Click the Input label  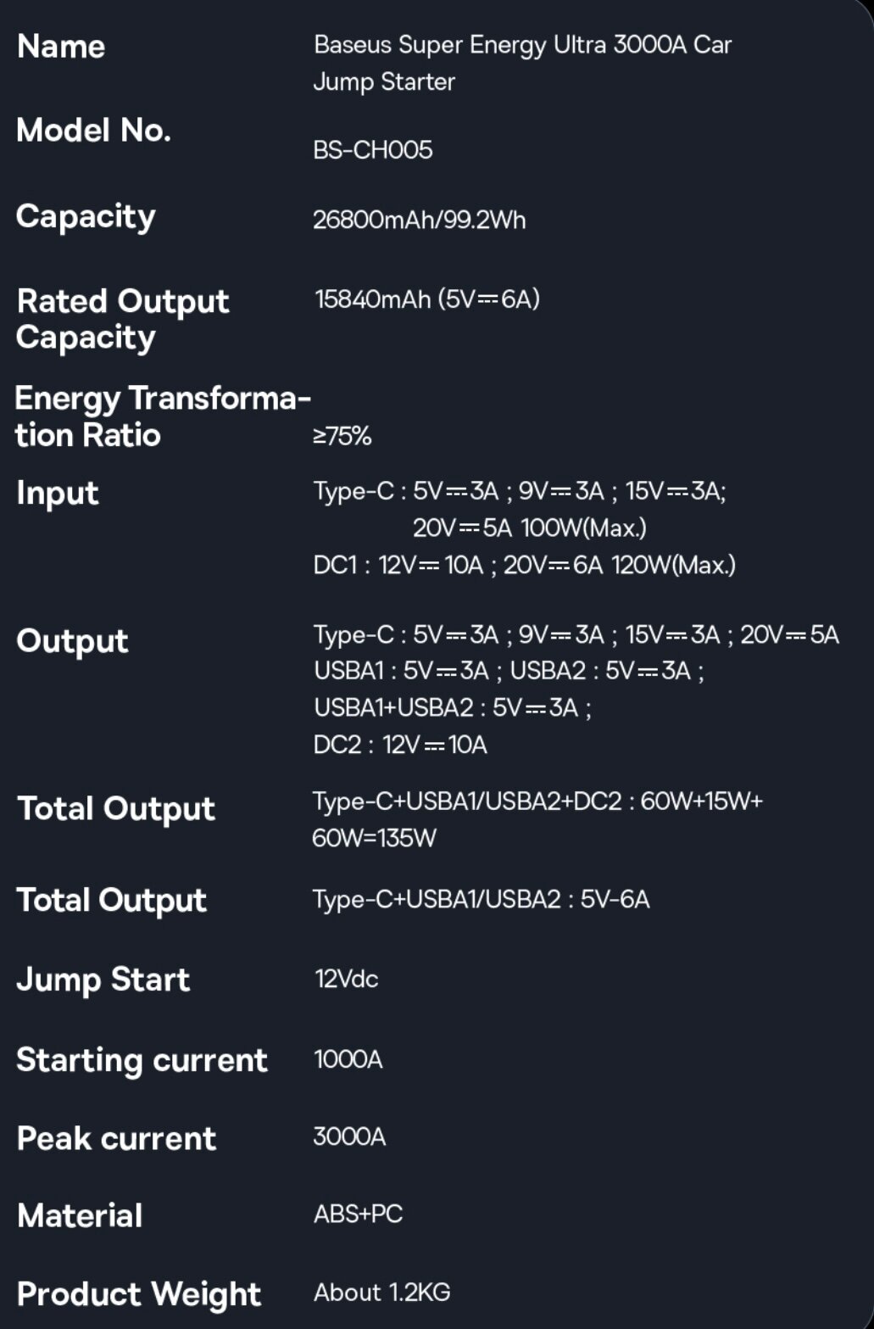(58, 493)
